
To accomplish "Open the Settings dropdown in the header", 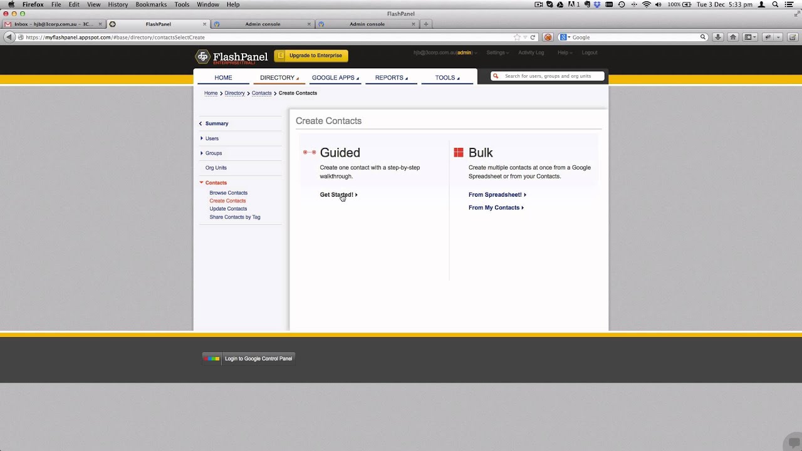I will point(497,53).
